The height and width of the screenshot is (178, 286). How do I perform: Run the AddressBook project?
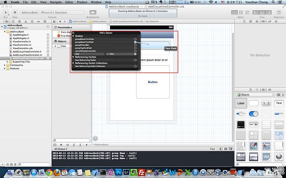click(6, 12)
